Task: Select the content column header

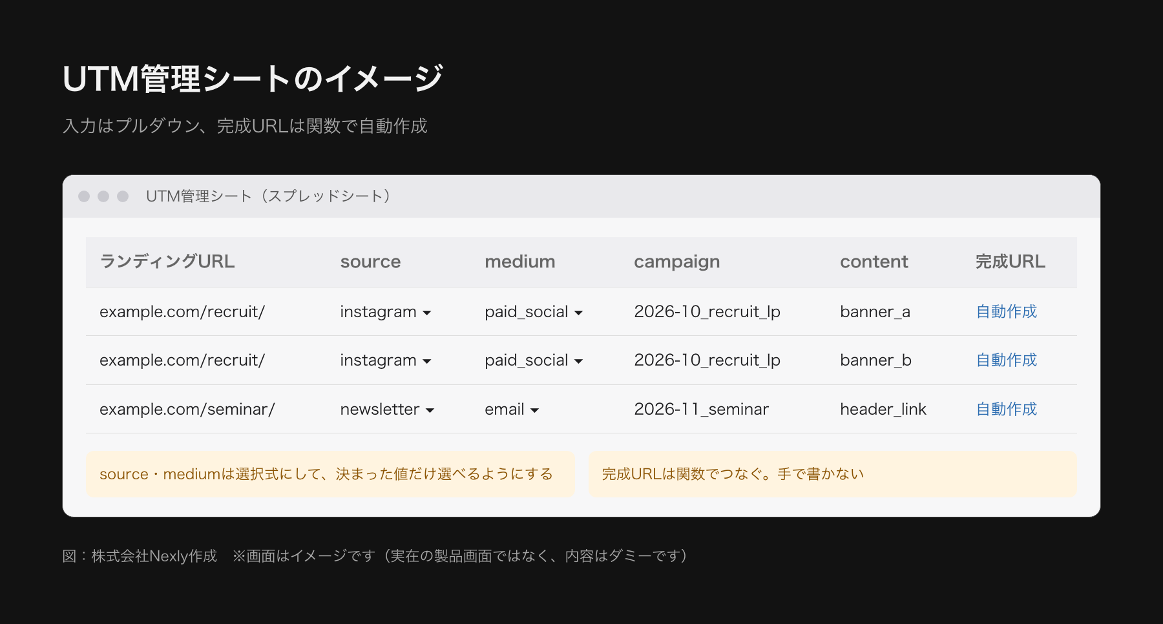Action: (874, 262)
